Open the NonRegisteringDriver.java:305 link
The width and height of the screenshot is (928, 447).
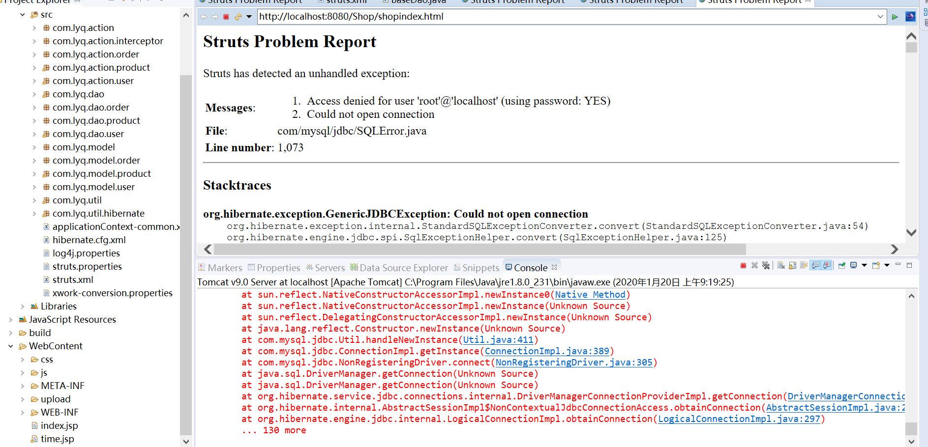[x=574, y=363]
